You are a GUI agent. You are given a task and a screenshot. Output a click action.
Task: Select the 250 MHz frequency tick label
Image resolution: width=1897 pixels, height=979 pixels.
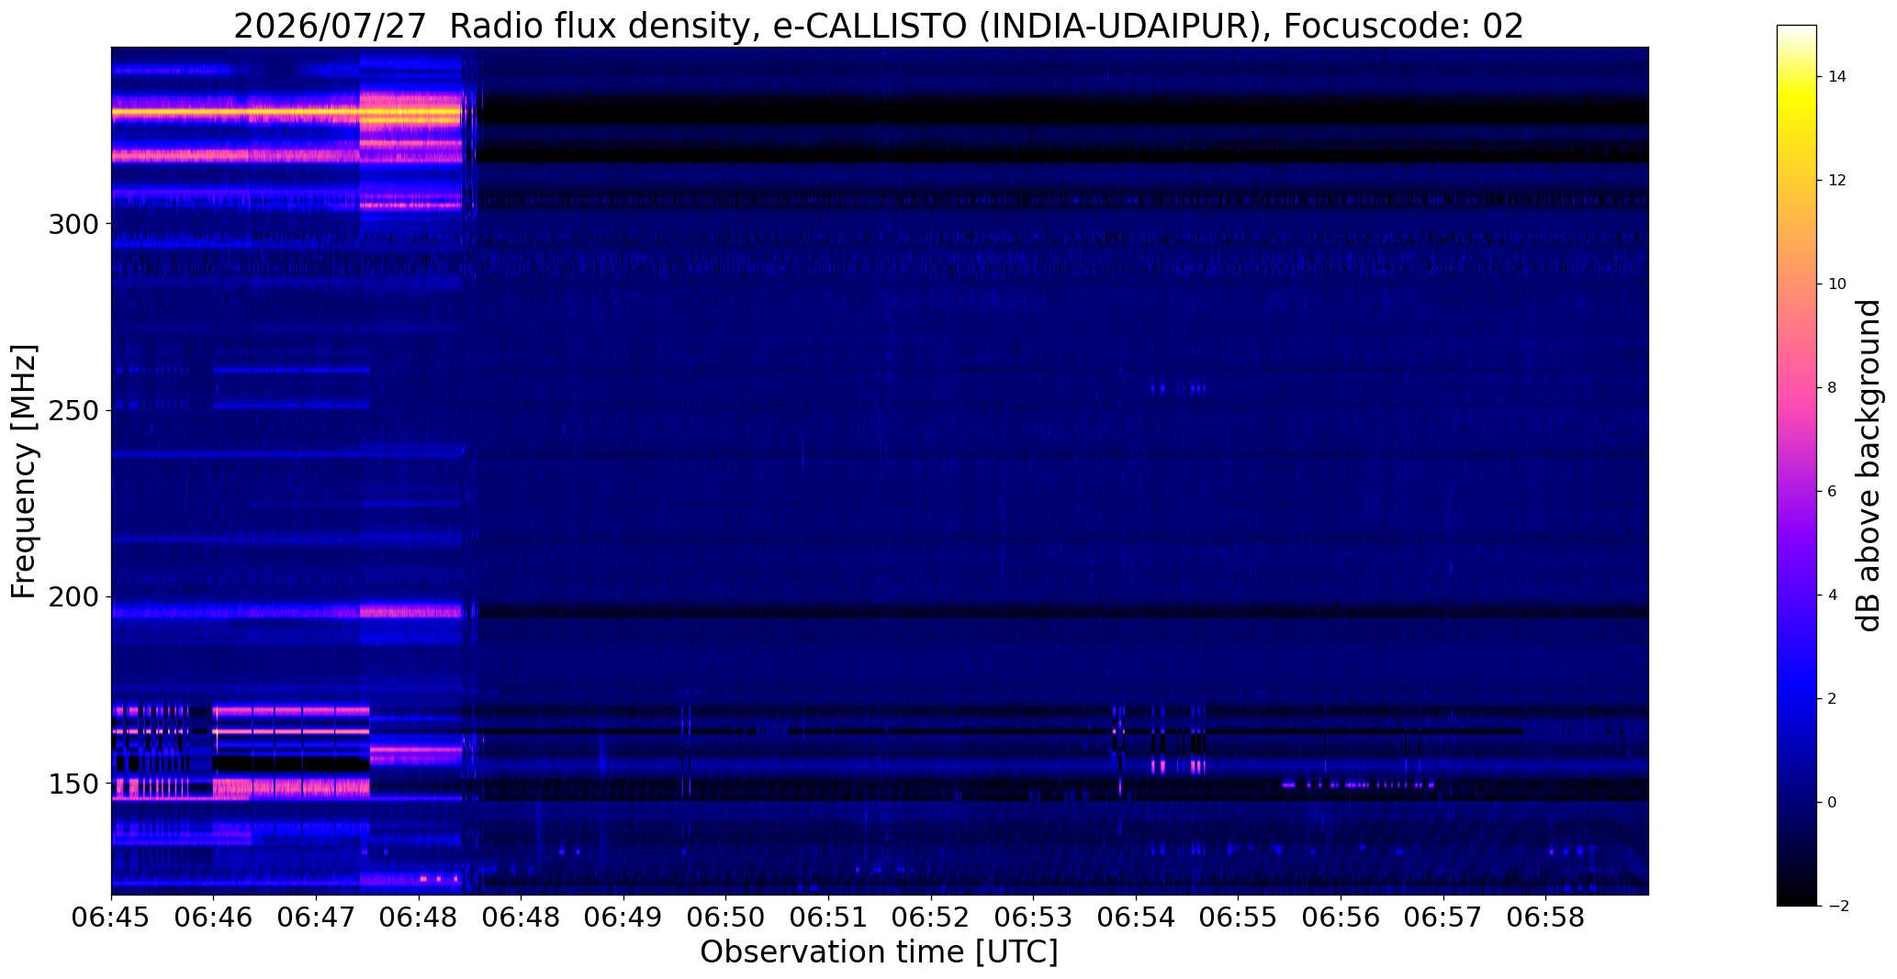click(73, 410)
